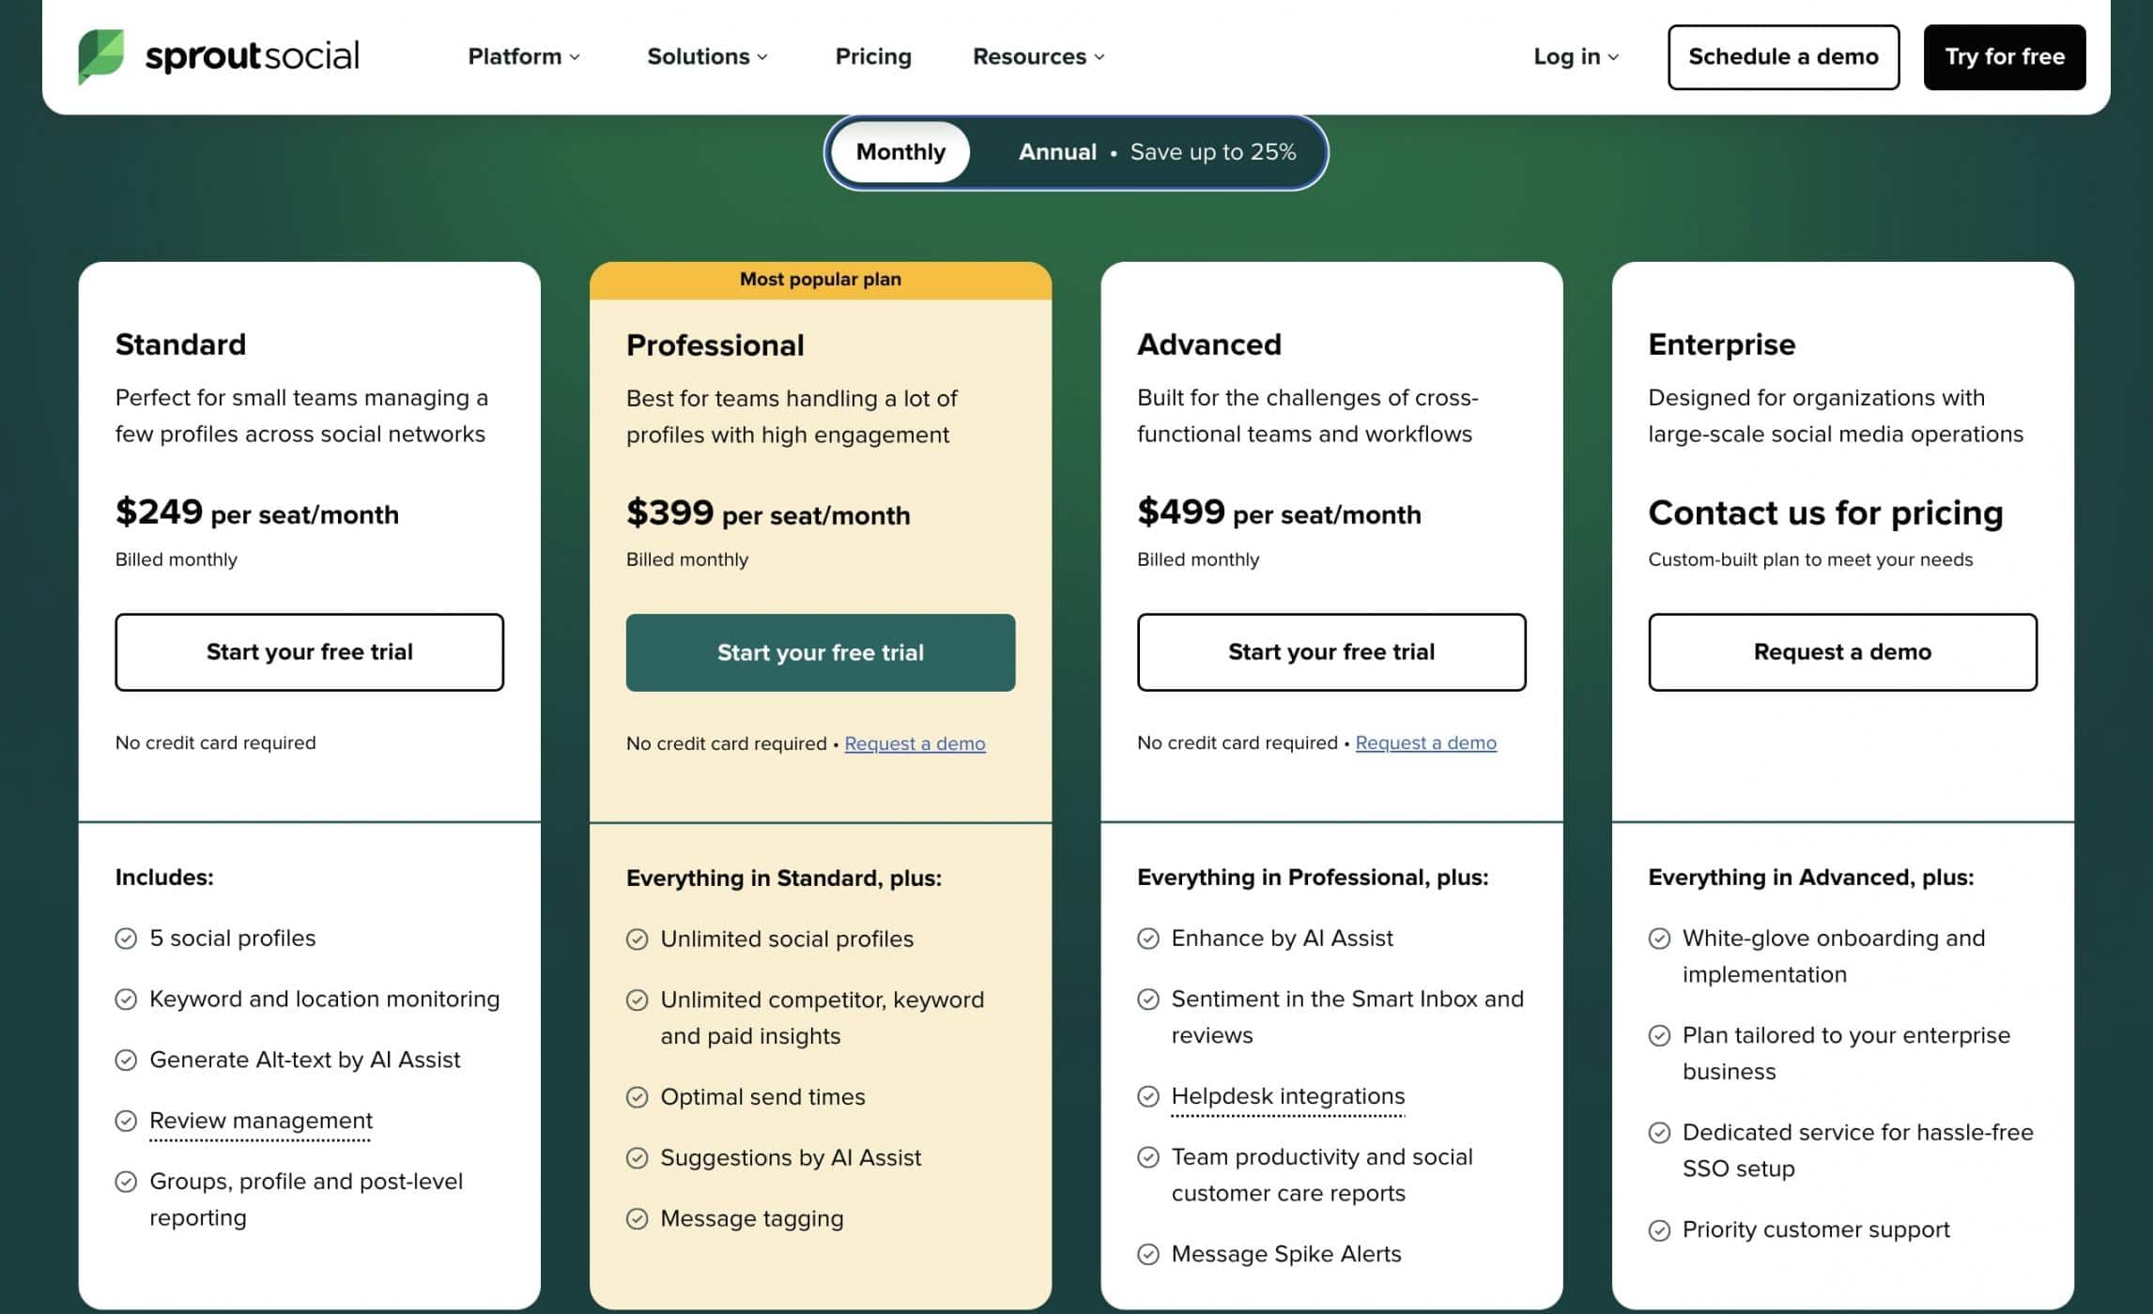Viewport: 2153px width, 1314px height.
Task: Click checkmark icon beside 5 social profiles
Action: click(x=126, y=939)
